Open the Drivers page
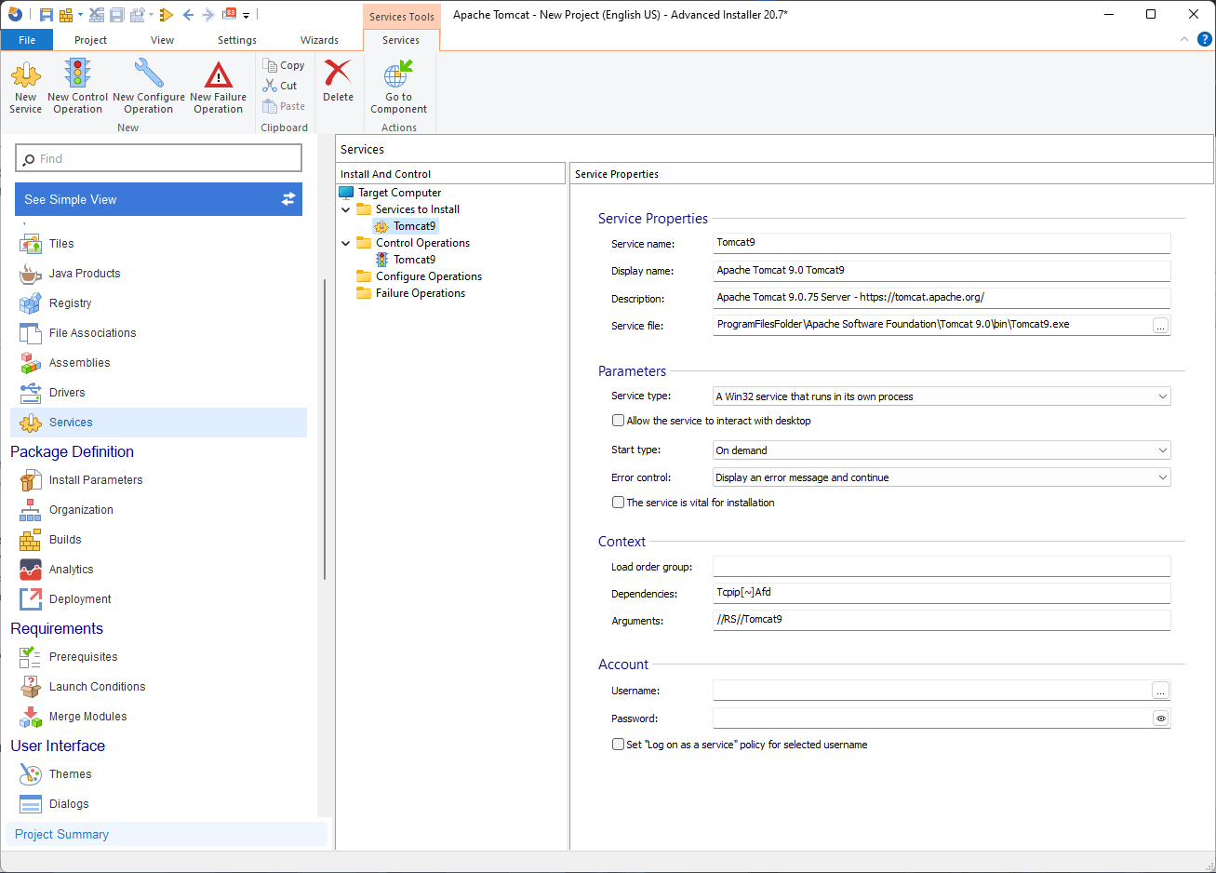This screenshot has width=1216, height=873. pos(67,393)
